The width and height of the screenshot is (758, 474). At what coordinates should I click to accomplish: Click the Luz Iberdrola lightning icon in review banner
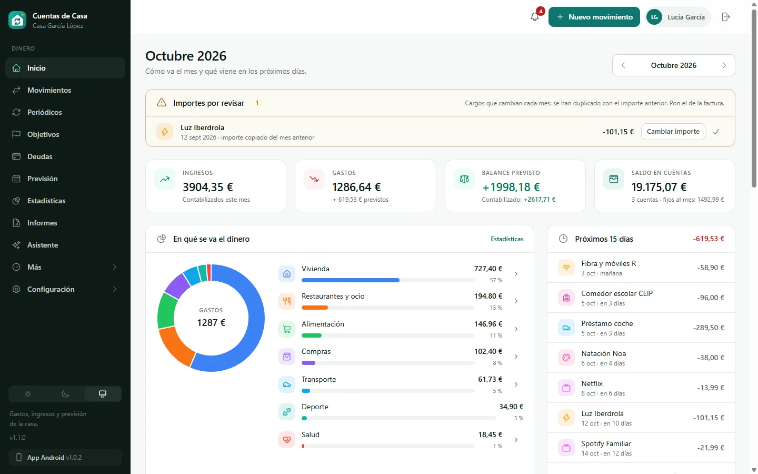165,132
